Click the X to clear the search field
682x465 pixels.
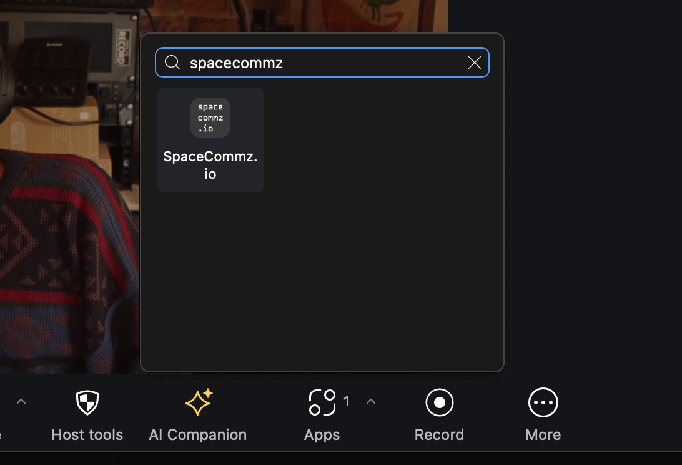474,62
